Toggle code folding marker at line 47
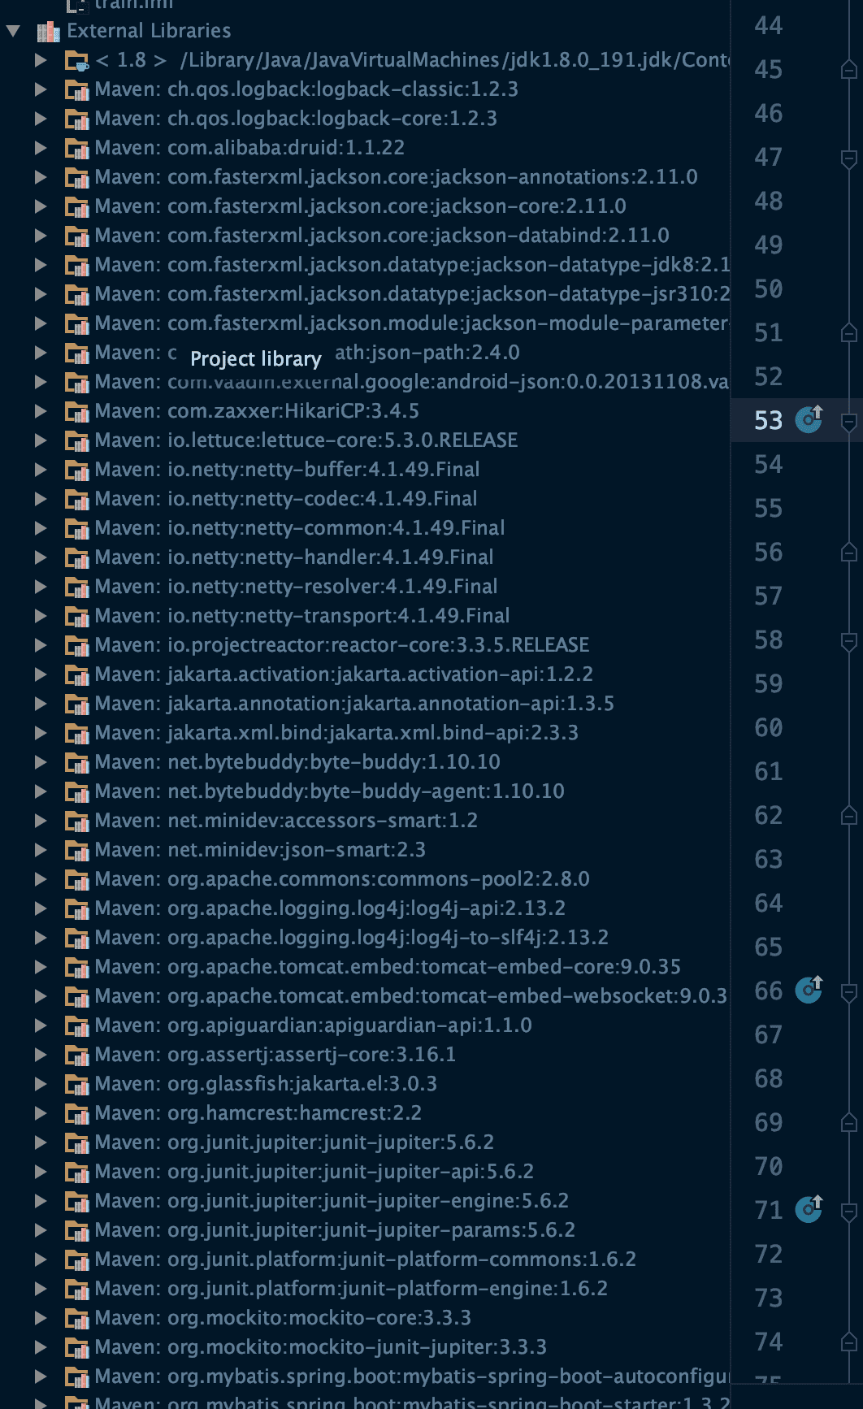 click(848, 158)
